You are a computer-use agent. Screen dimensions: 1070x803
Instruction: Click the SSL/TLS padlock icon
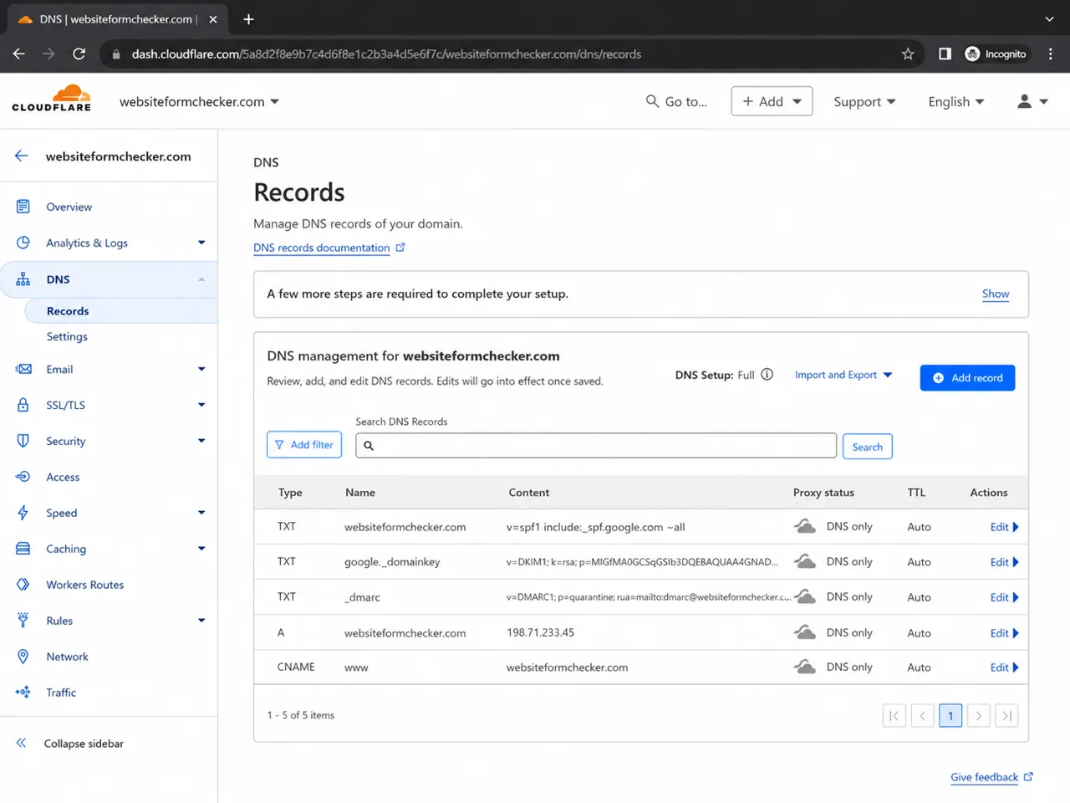point(23,405)
